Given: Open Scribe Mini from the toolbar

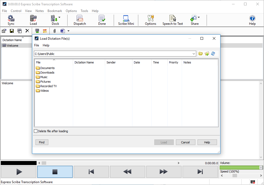Looking at the screenshot, I should click(x=126, y=19).
